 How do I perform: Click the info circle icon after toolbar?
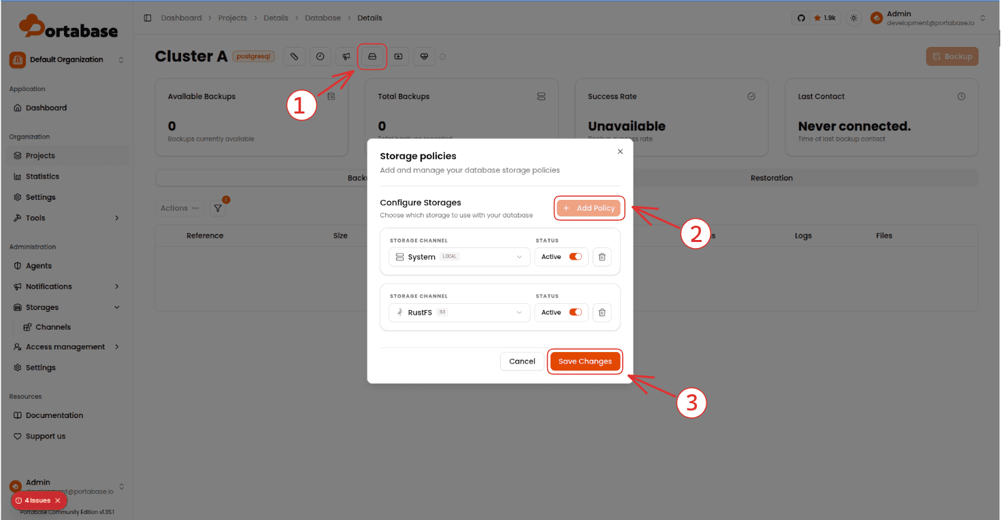pos(443,57)
